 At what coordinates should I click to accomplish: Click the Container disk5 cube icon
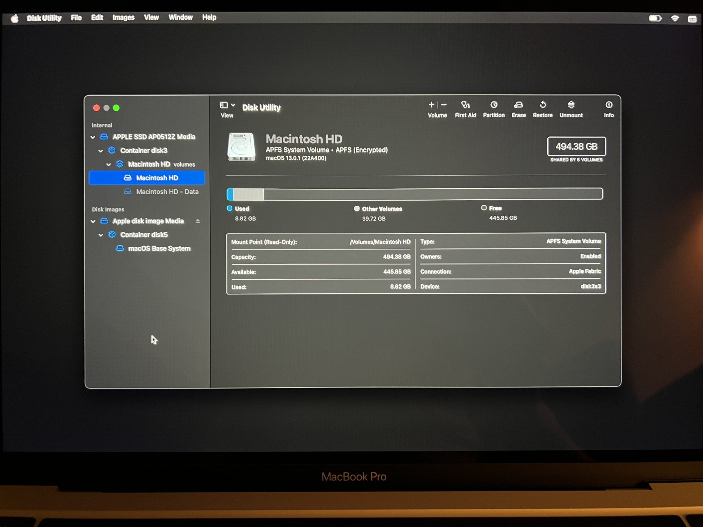point(112,234)
